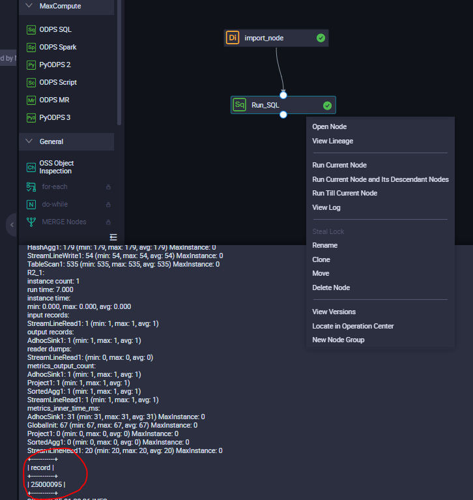Click the log line starting with GlobalInit: 67
473x500 pixels.
[x=112, y=425]
